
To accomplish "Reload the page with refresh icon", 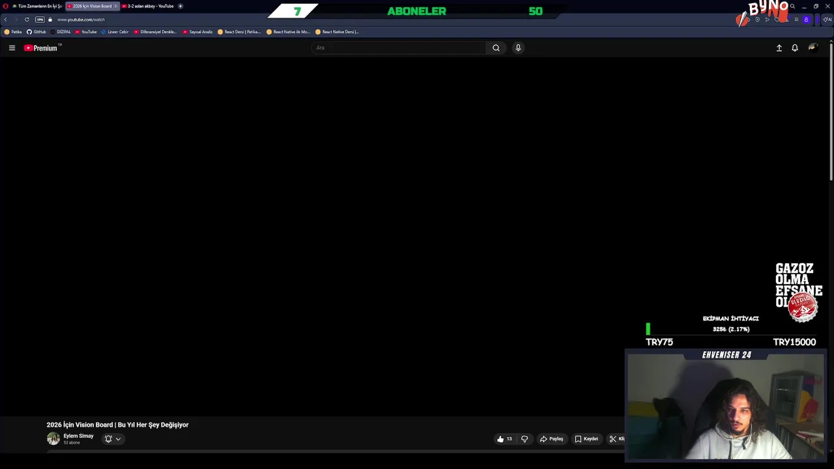I will pos(27,20).
